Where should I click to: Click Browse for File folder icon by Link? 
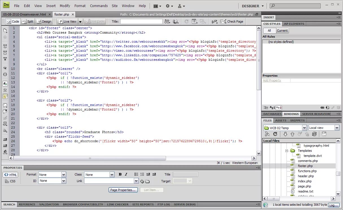(147, 181)
